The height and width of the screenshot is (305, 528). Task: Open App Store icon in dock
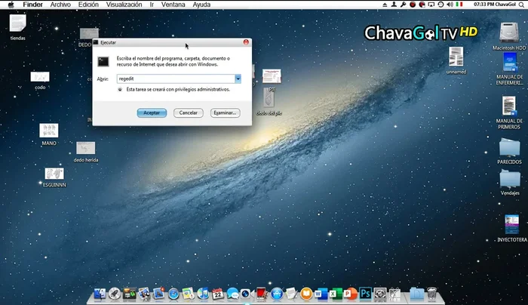(277, 294)
